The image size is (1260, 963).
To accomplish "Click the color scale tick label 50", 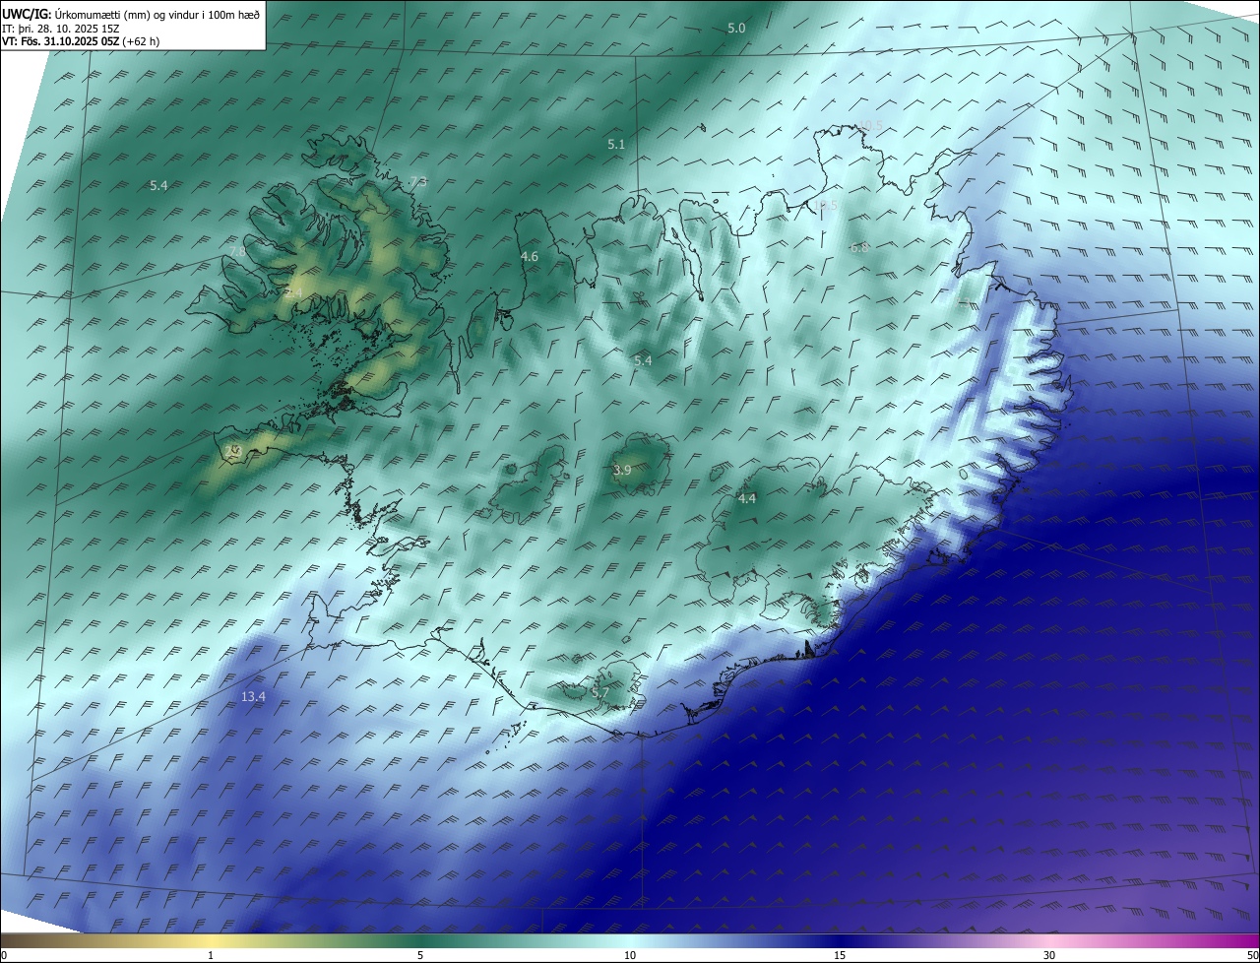I will (x=1252, y=955).
